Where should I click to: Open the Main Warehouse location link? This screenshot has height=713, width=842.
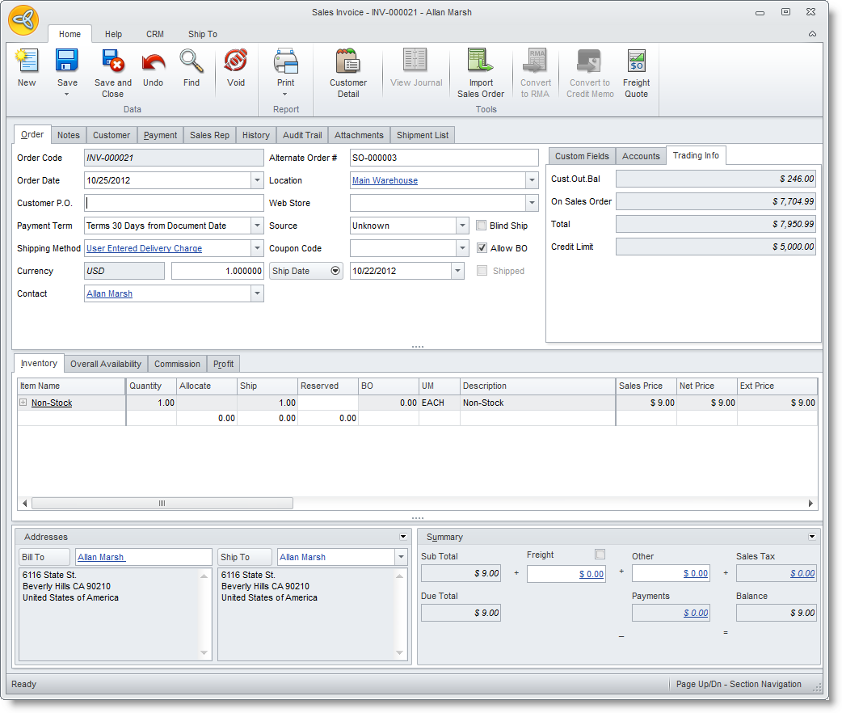pyautogui.click(x=385, y=181)
